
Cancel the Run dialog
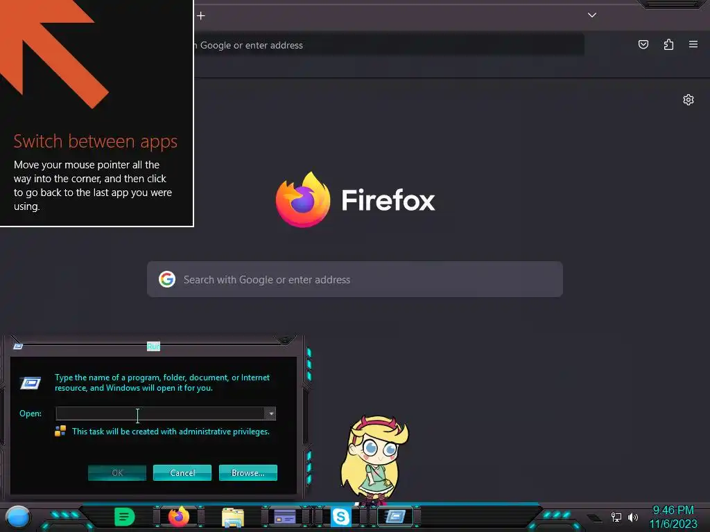tap(182, 472)
